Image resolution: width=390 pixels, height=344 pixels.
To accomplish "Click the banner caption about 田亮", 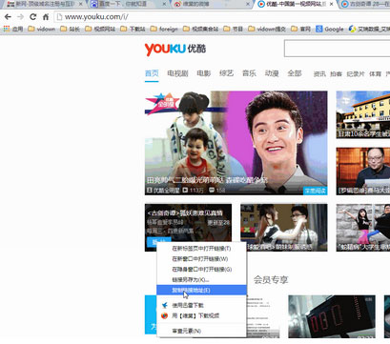I will click(x=207, y=180).
